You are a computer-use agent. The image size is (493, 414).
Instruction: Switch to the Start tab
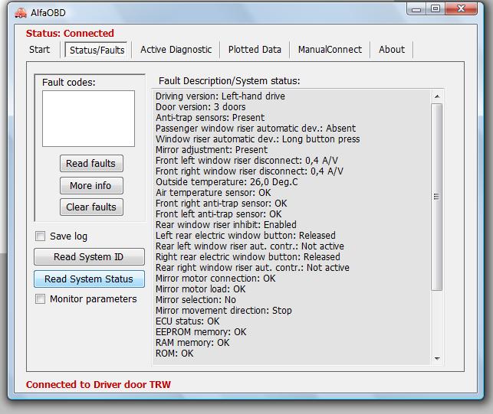tap(40, 50)
